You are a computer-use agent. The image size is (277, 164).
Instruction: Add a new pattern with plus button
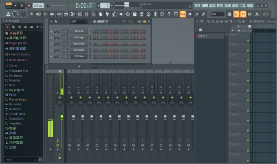pos(112,5)
